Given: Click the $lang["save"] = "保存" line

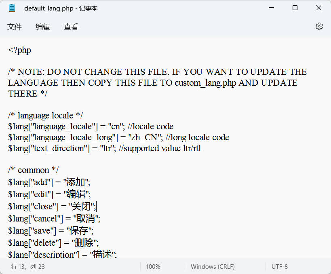Looking at the screenshot, I should point(51,230).
